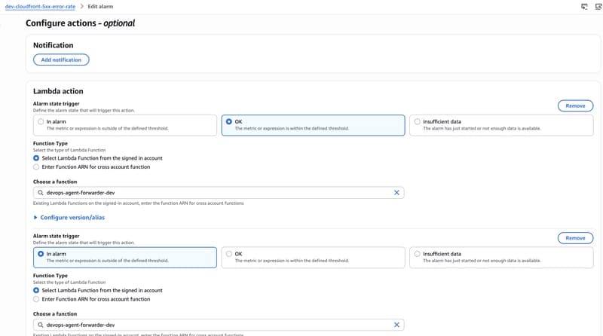
Task: Click the Configure version/alias disclosure triangle
Action: (35, 218)
